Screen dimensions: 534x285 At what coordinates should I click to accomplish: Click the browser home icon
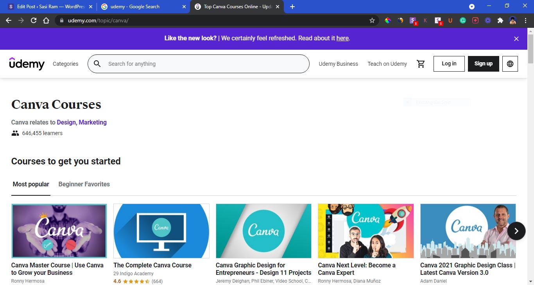point(46,20)
